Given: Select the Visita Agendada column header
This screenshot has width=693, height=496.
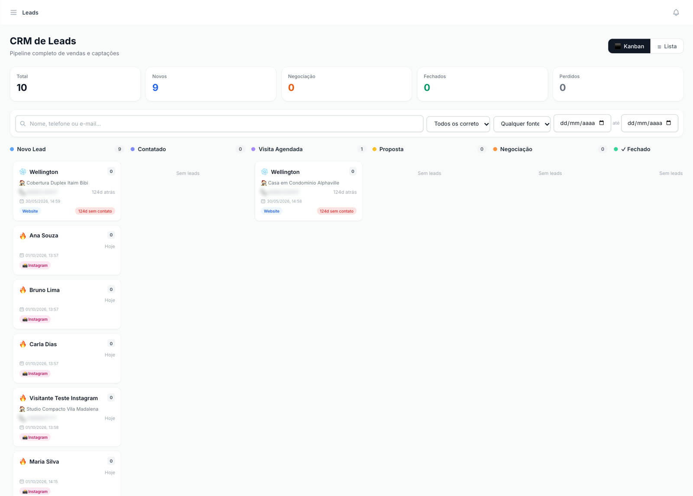Looking at the screenshot, I should click(281, 149).
